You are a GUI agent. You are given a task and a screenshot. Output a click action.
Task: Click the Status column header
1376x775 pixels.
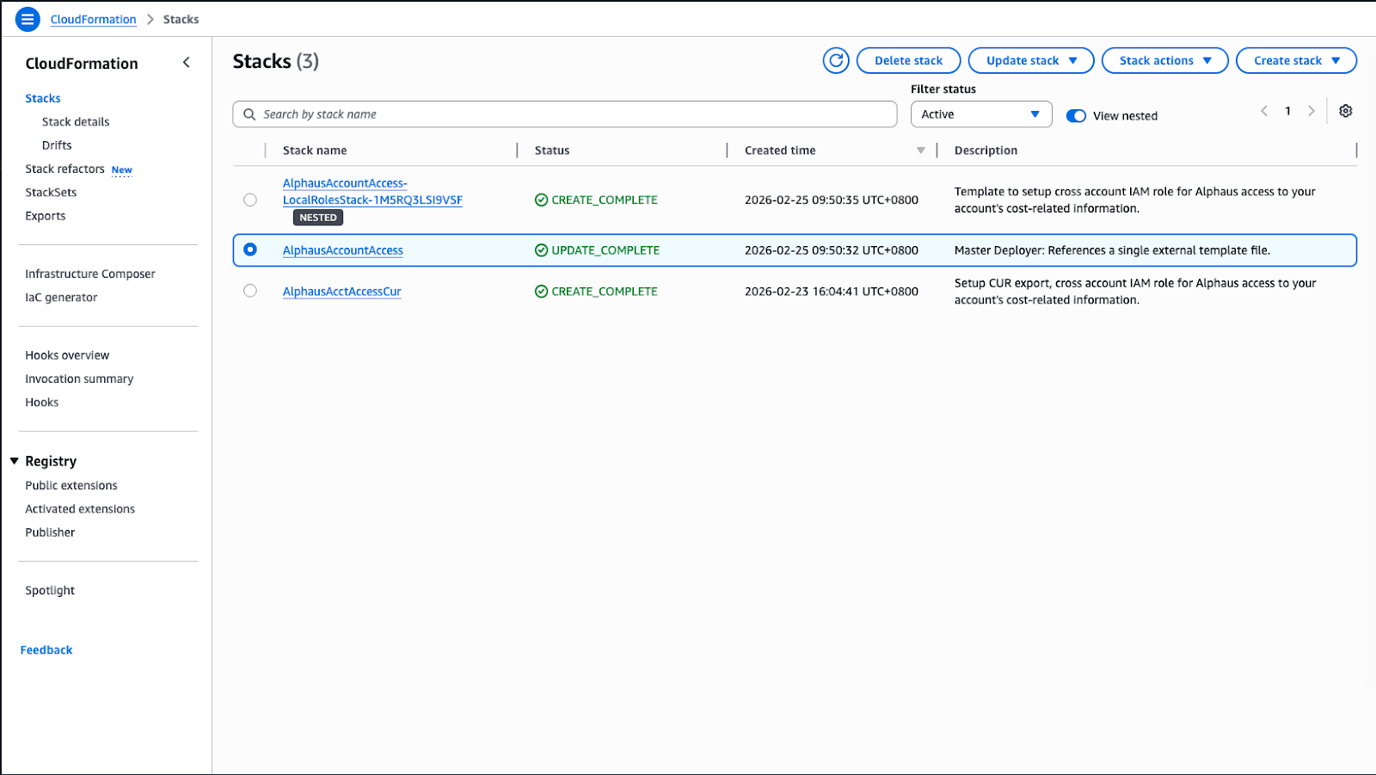552,151
